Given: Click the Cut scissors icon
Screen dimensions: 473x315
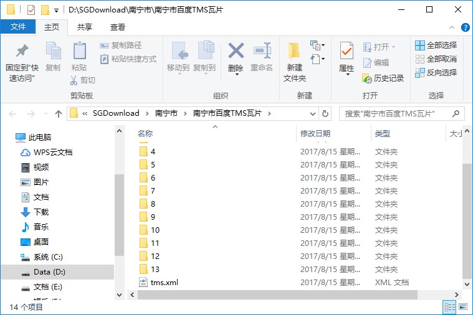Looking at the screenshot, I should click(x=74, y=80).
